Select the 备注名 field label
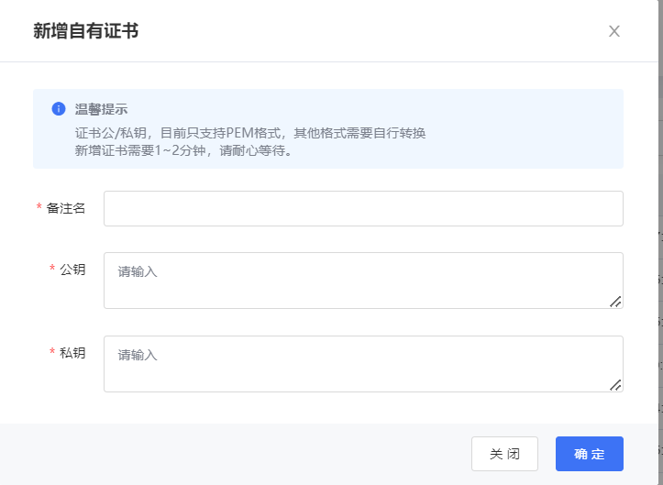Image resolution: width=663 pixels, height=485 pixels. coord(66,209)
